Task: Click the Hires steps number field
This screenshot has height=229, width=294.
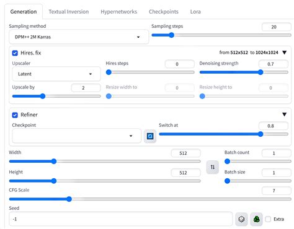Action: pyautogui.click(x=180, y=64)
